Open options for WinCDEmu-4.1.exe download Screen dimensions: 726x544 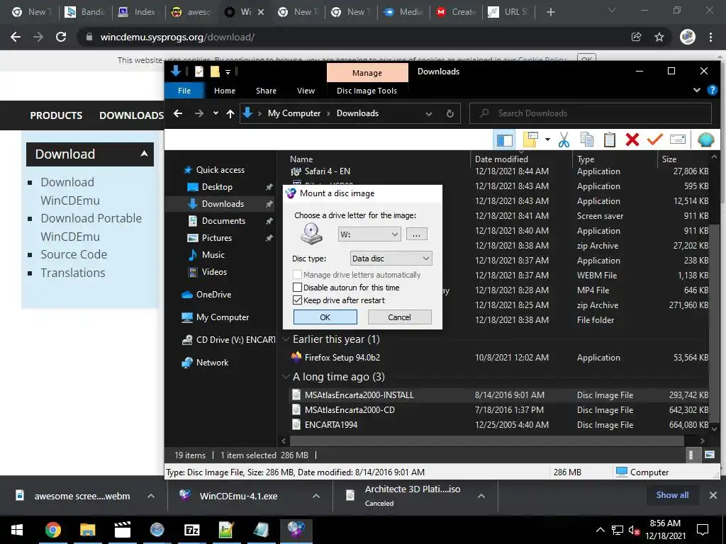click(x=315, y=496)
